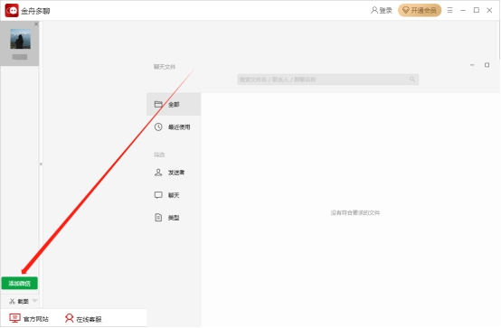The image size is (501, 328).
Task: Maximize the 聊天文件 window
Action: 487,65
